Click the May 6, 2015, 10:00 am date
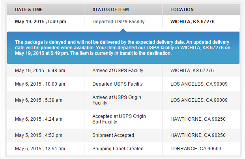Screen dimensions: 245x159 (41, 84)
